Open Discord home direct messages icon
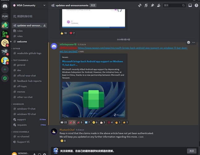Viewport: 200px width, 155px height. 5,6
